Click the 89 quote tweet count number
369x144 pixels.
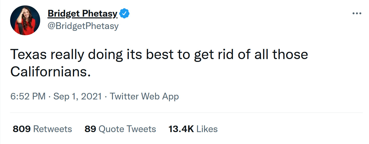tap(90, 129)
